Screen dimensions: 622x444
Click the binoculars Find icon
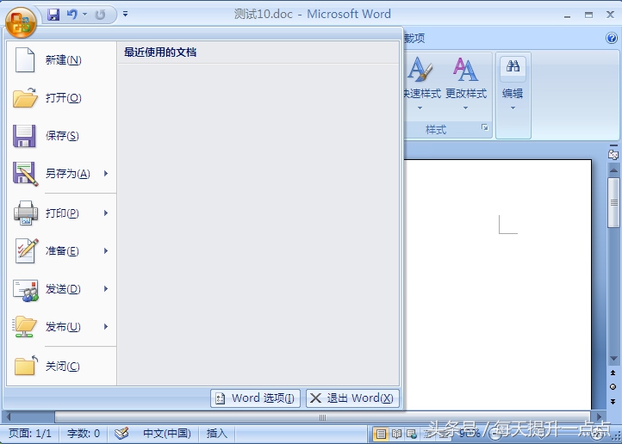coord(513,66)
